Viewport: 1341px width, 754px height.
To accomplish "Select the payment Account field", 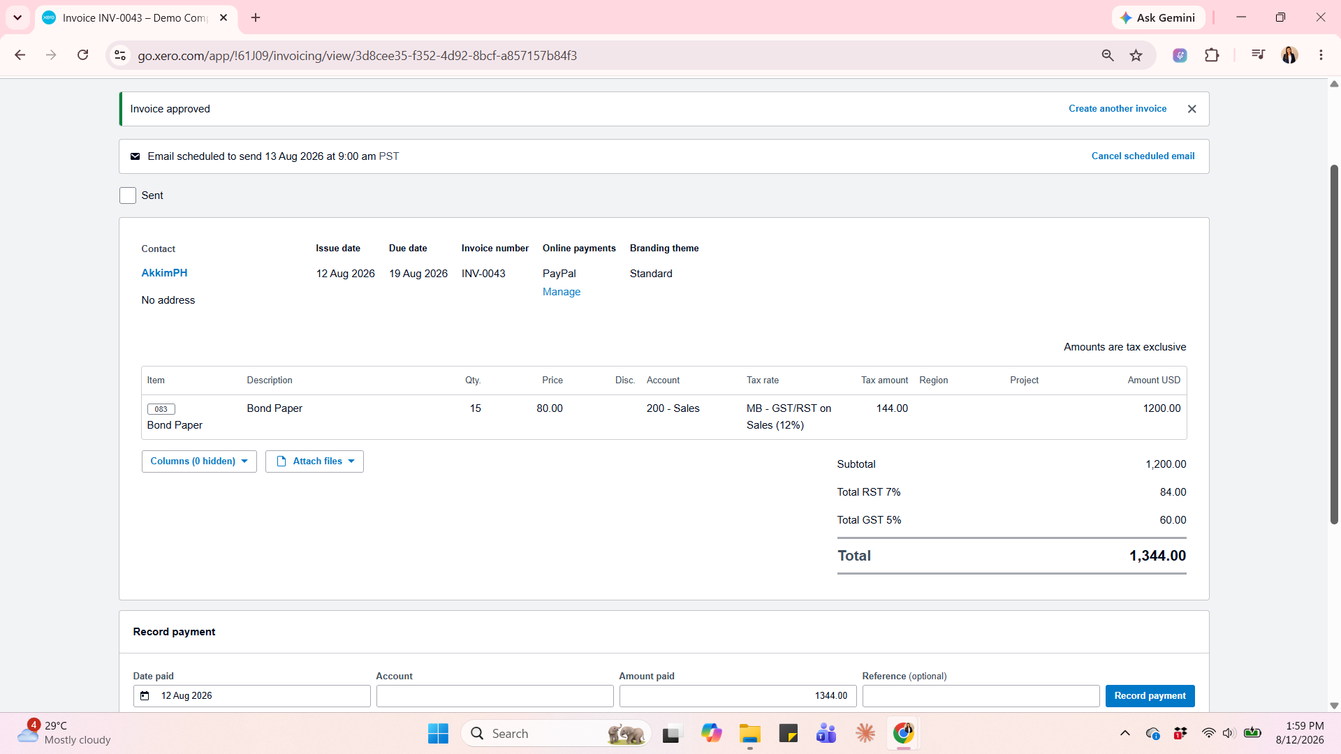I will (x=494, y=696).
